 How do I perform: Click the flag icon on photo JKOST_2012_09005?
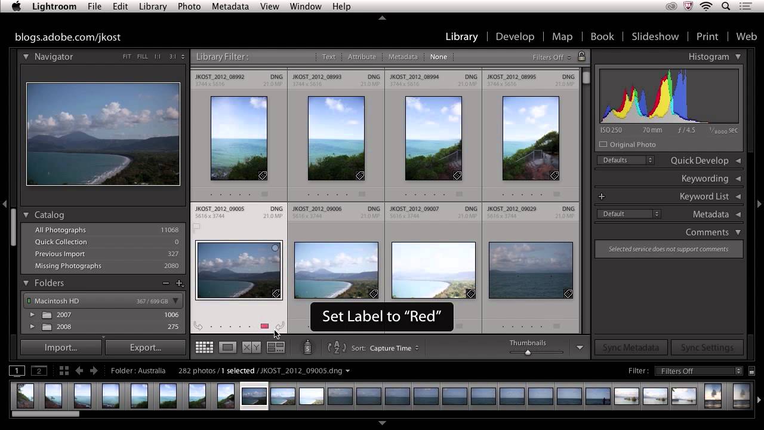(x=197, y=228)
